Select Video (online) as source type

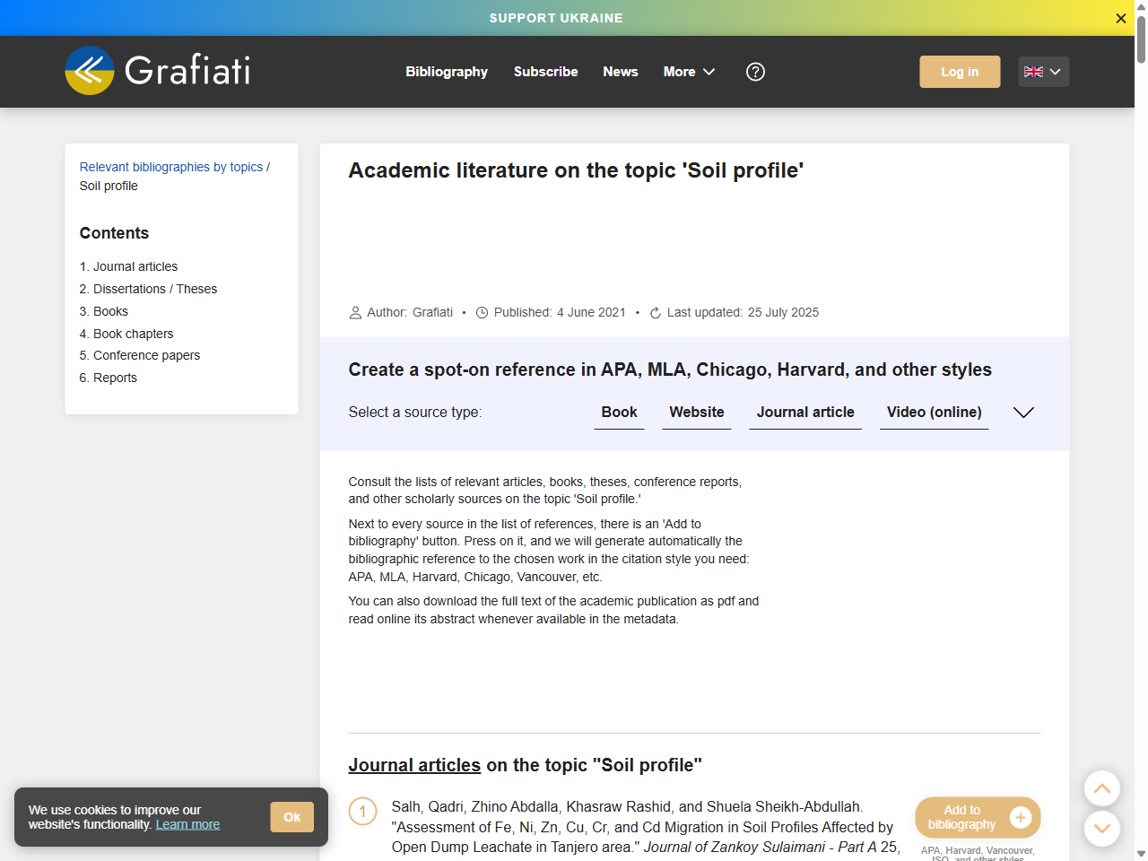tap(934, 412)
